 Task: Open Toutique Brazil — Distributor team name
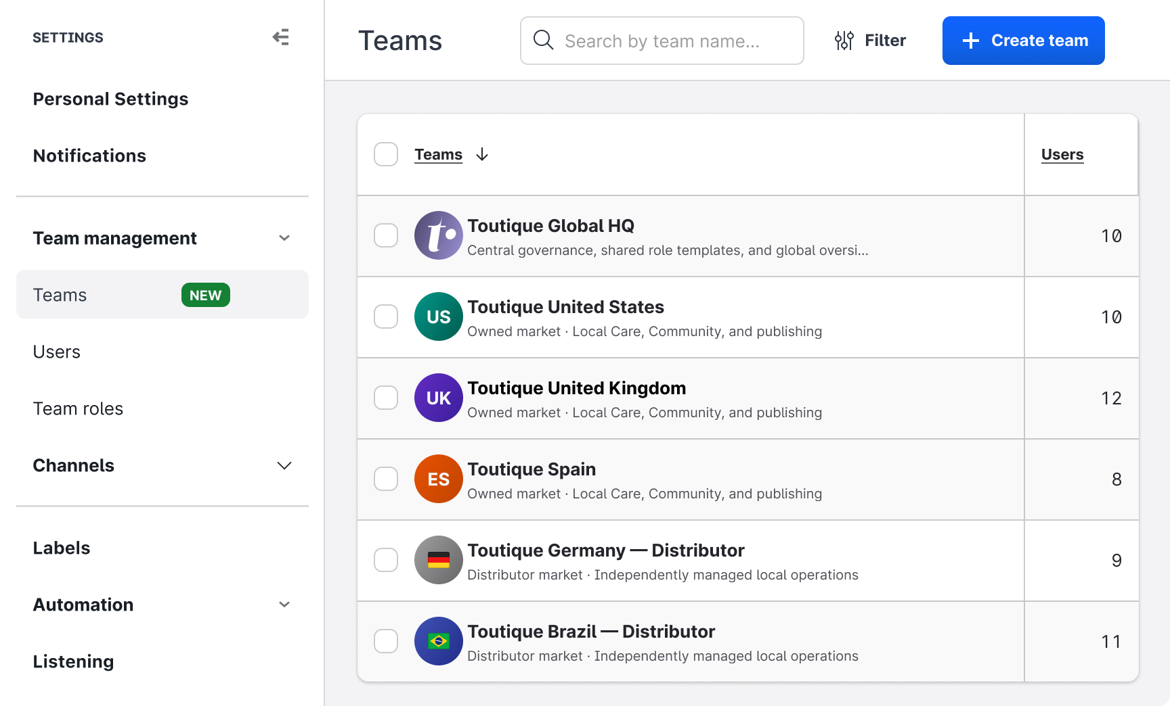point(591,631)
